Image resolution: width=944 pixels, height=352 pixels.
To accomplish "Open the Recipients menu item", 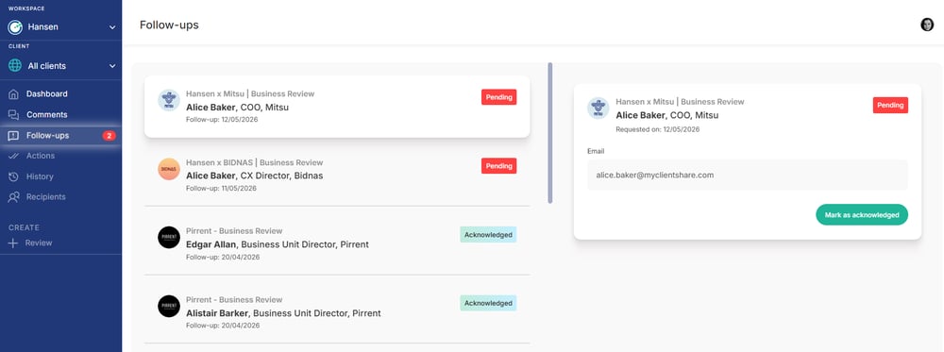I will click(60, 196).
